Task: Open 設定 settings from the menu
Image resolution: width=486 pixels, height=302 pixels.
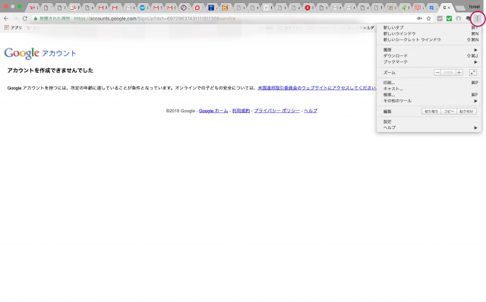Action: pos(429,121)
